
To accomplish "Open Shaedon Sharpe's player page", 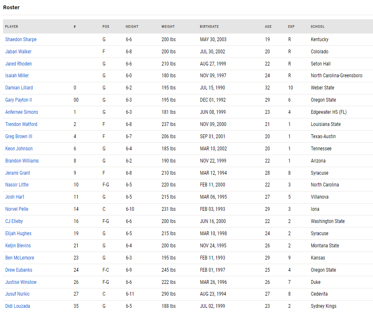I will click(x=21, y=39).
